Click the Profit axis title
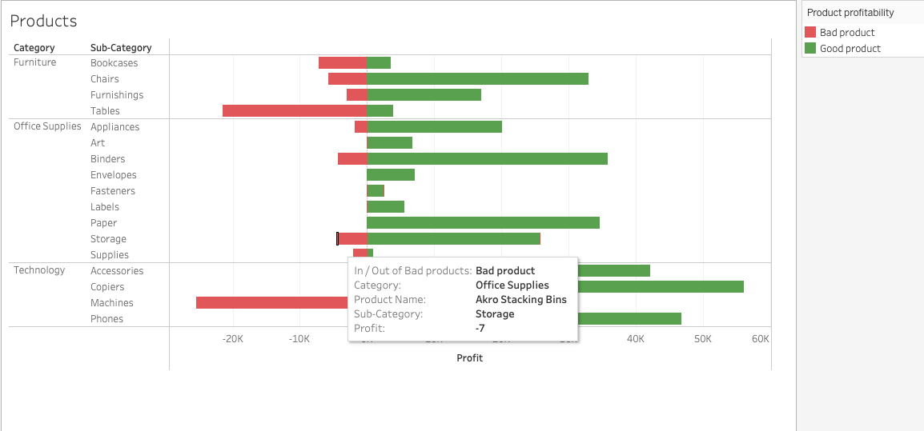The image size is (924, 431). [x=469, y=358]
